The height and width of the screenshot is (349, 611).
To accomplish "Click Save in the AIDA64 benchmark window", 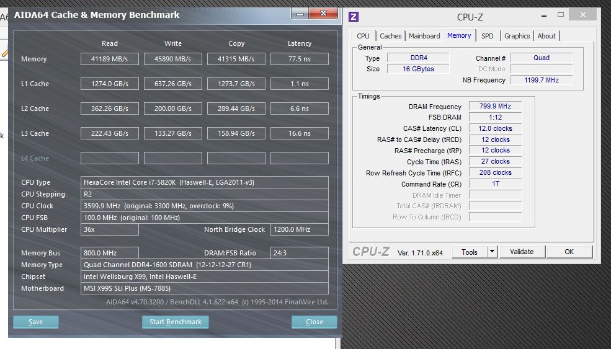I will (x=36, y=322).
